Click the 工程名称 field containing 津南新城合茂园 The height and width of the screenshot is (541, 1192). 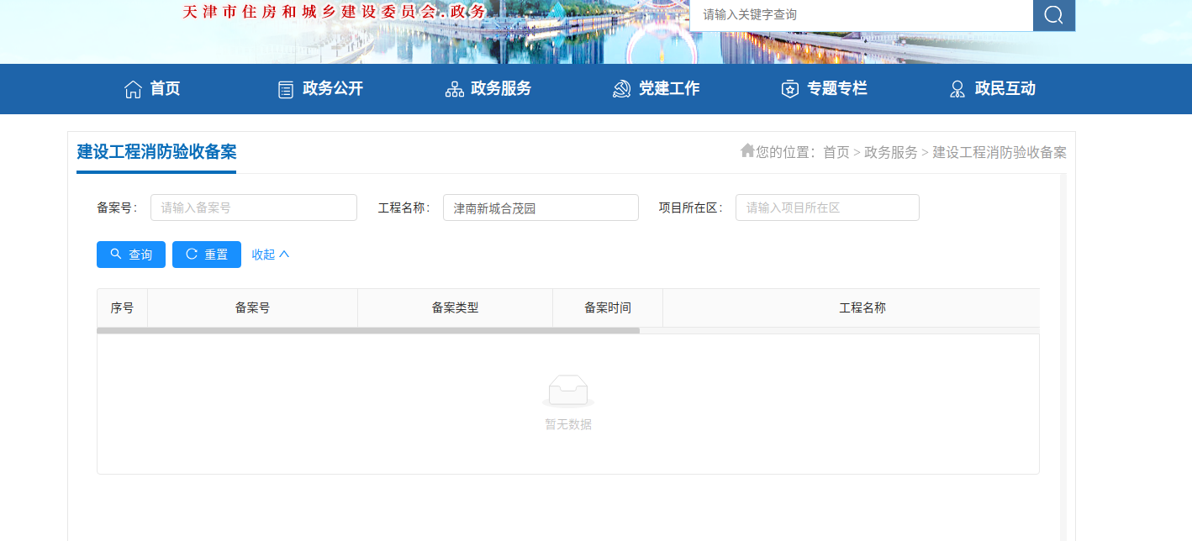(x=540, y=207)
